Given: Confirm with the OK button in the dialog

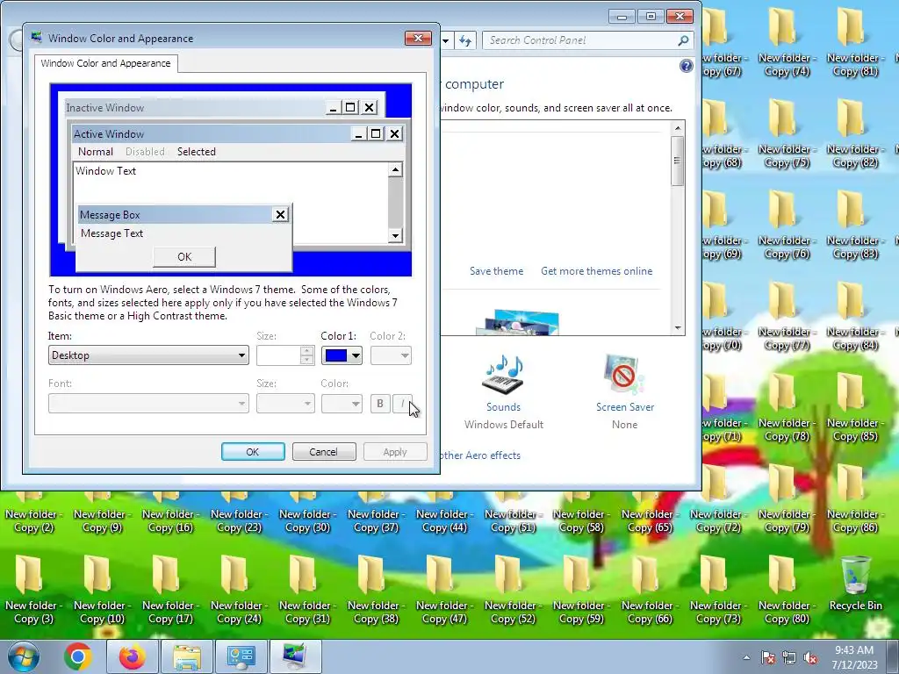Looking at the screenshot, I should click(253, 452).
